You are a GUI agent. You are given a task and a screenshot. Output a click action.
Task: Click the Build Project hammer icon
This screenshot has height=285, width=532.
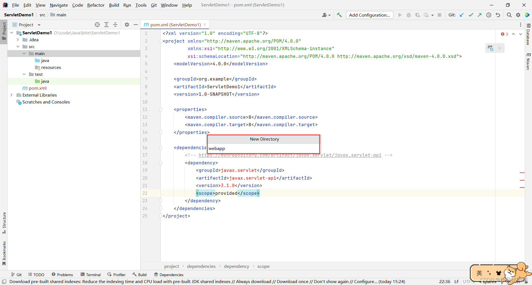pyautogui.click(x=339, y=15)
